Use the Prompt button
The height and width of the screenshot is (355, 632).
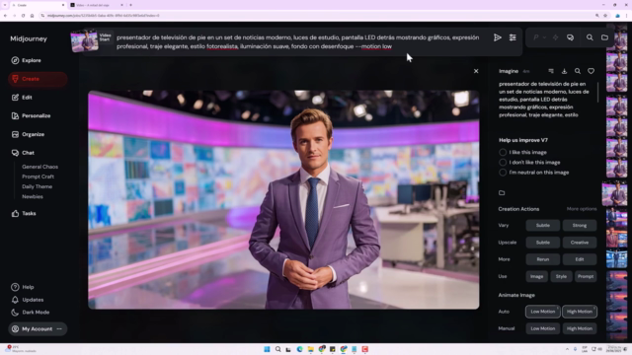click(586, 276)
